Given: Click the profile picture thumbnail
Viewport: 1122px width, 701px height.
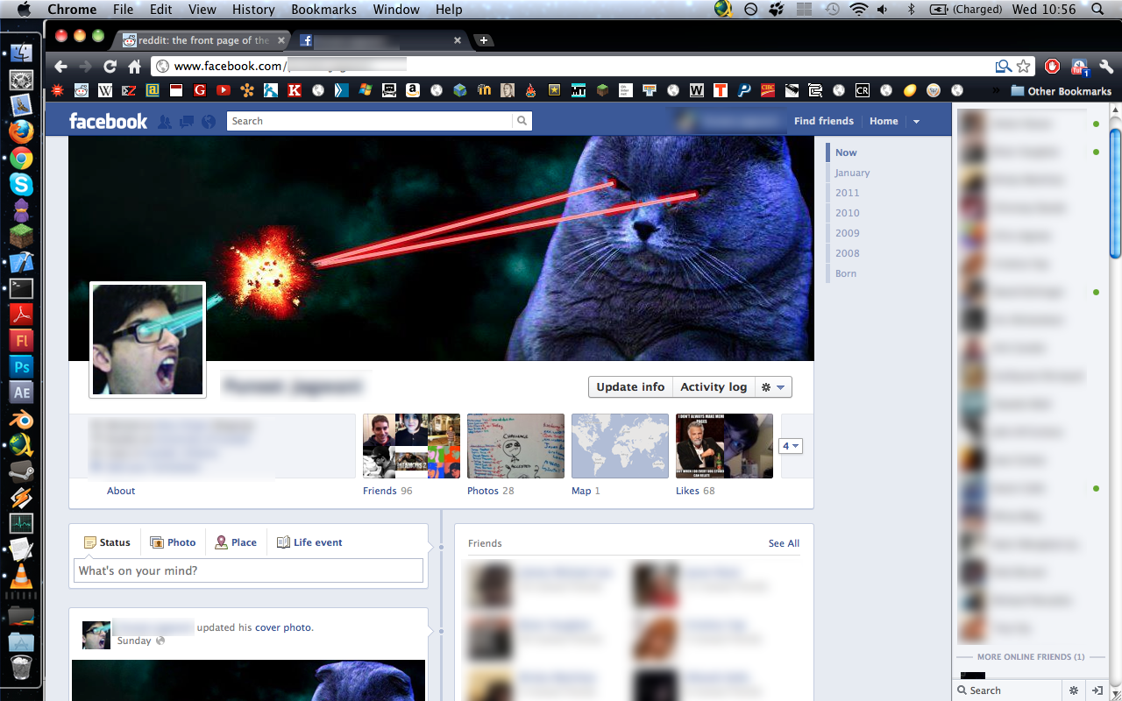Looking at the screenshot, I should tap(147, 339).
